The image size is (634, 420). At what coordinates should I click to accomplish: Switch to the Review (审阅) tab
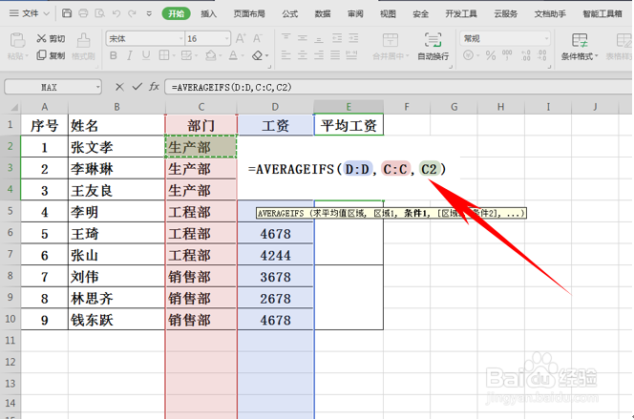(x=355, y=13)
